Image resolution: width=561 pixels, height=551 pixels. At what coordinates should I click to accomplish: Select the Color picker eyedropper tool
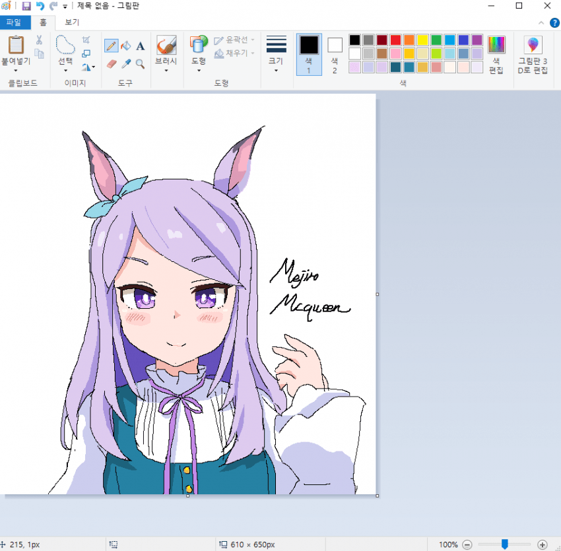point(126,64)
